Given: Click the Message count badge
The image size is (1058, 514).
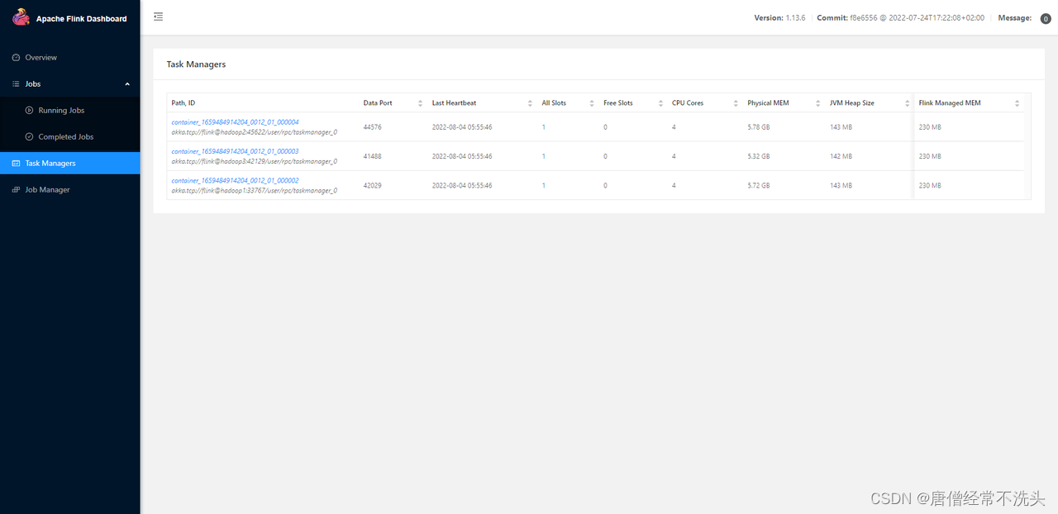Looking at the screenshot, I should [1046, 19].
